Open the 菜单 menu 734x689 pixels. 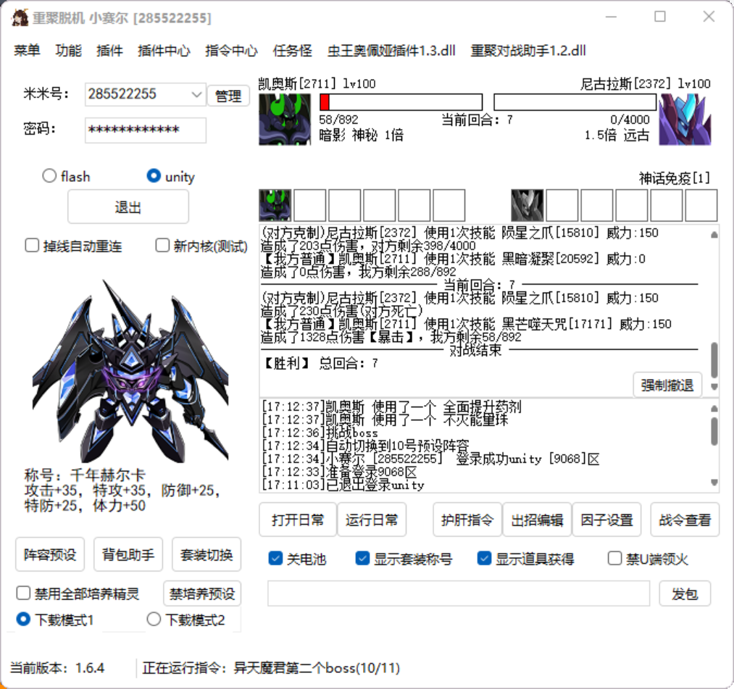[x=27, y=51]
